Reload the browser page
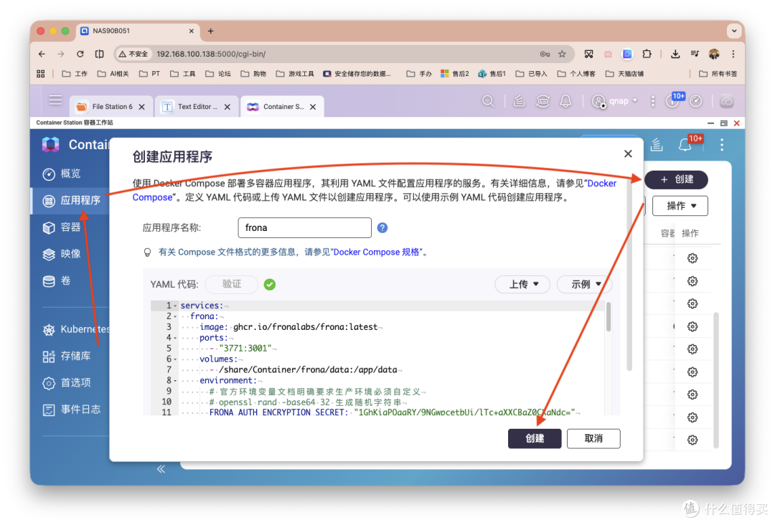The height and width of the screenshot is (525, 775). tap(80, 54)
